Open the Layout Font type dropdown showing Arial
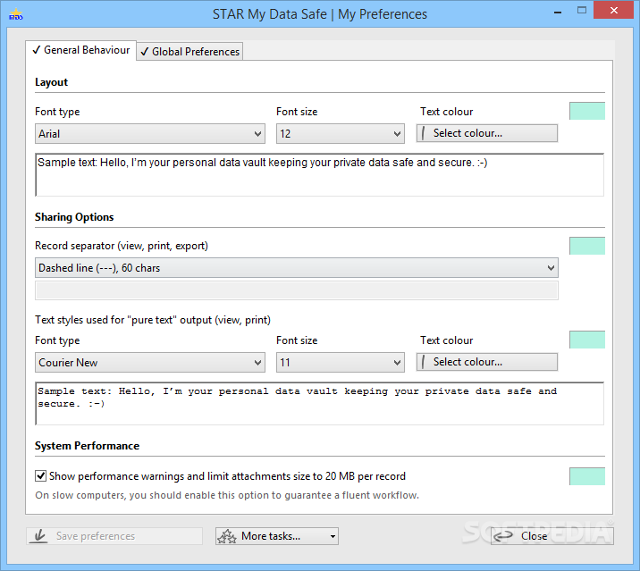Screen dimensions: 640x571 click(150, 134)
